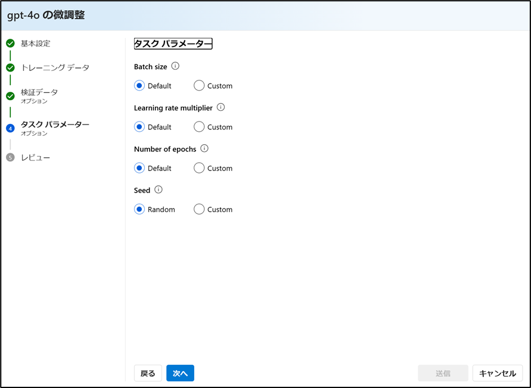Image resolution: width=531 pixels, height=388 pixels.
Task: Select Default for Batch size
Action: pos(139,86)
